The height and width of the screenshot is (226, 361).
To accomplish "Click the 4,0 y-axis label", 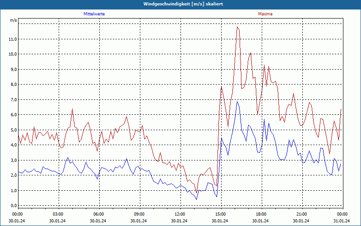I will pos(14,145).
